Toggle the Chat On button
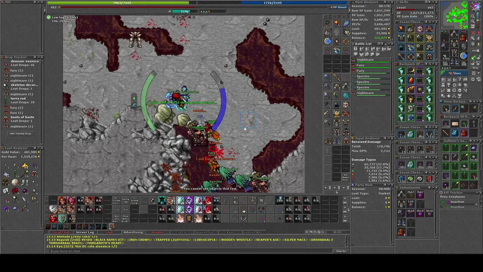 [341, 251]
